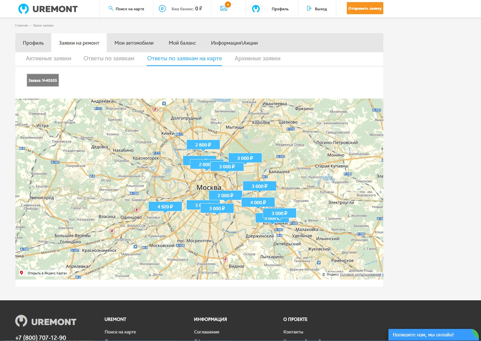Click footer 'UREMONT' column heading
The width and height of the screenshot is (481, 341).
point(116,319)
